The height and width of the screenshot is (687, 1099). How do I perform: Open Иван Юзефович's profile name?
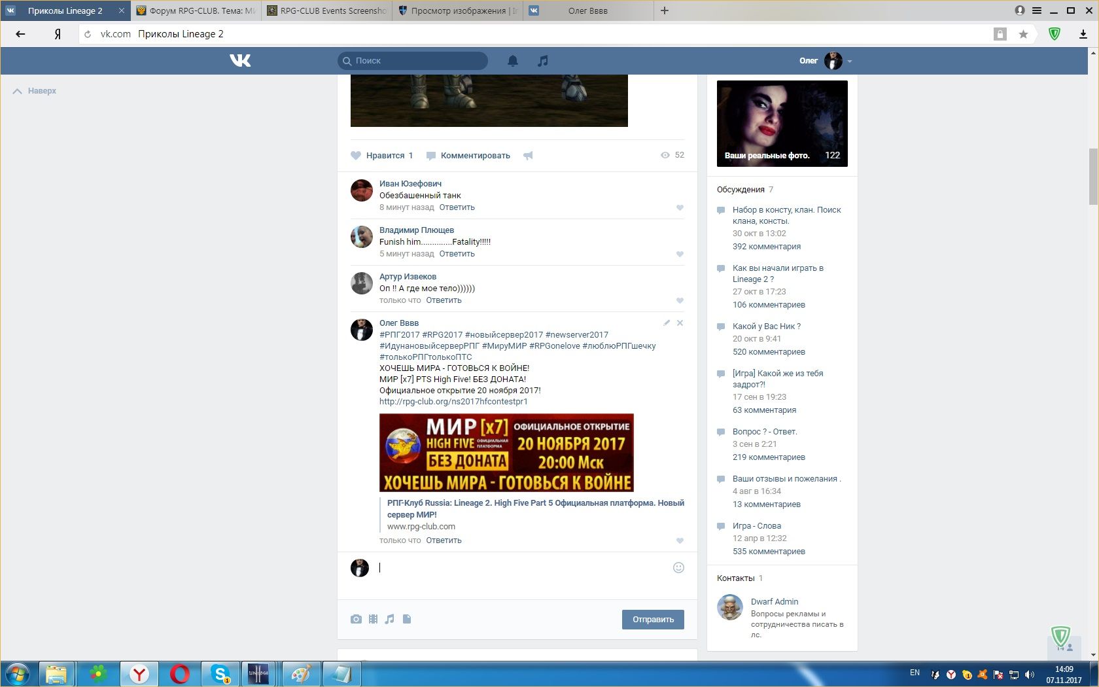411,184
